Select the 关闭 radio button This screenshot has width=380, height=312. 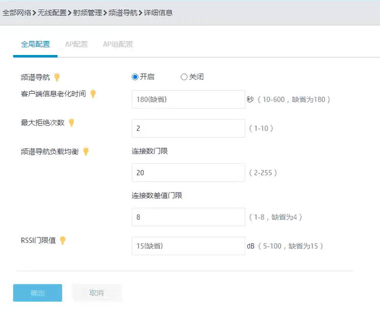coord(183,77)
